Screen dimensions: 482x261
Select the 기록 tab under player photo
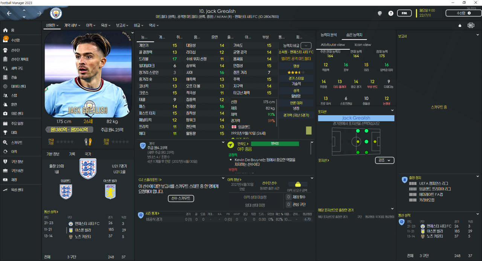[72, 154]
